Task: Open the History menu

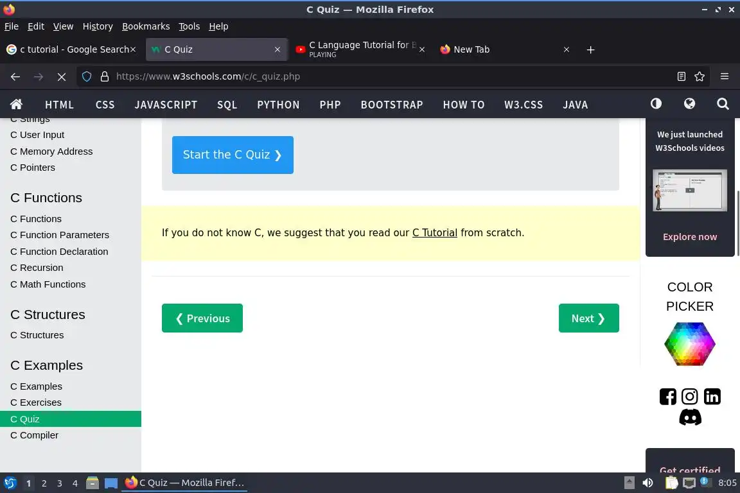Action: (x=98, y=26)
